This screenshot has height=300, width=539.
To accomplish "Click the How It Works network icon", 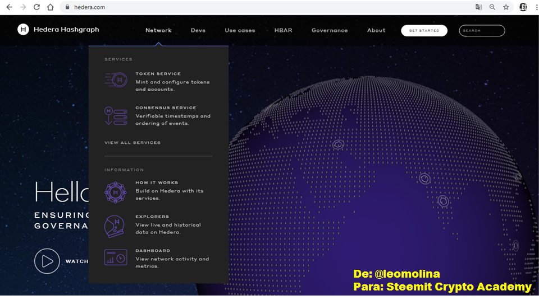I will pyautogui.click(x=116, y=193).
